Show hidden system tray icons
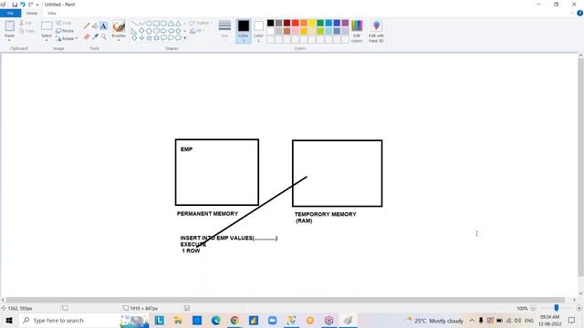This screenshot has width=584, height=328. pos(472,320)
